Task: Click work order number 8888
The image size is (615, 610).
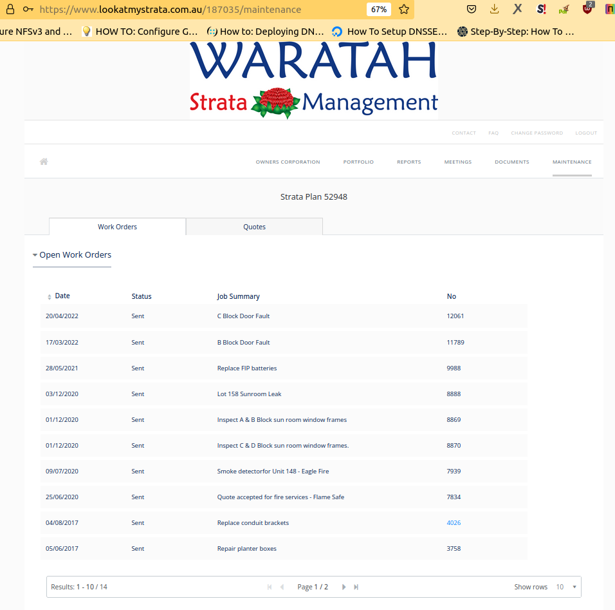Action: click(454, 394)
